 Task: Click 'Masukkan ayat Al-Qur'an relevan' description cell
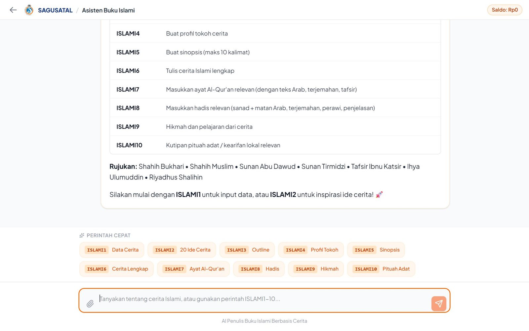coord(261,89)
